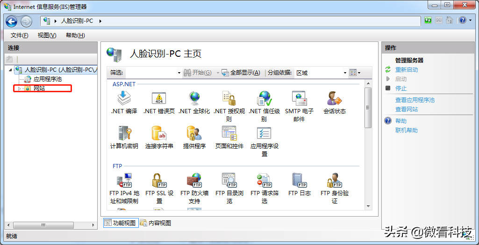
Task: Open the .NET 授权规则 feature
Action: [229, 106]
